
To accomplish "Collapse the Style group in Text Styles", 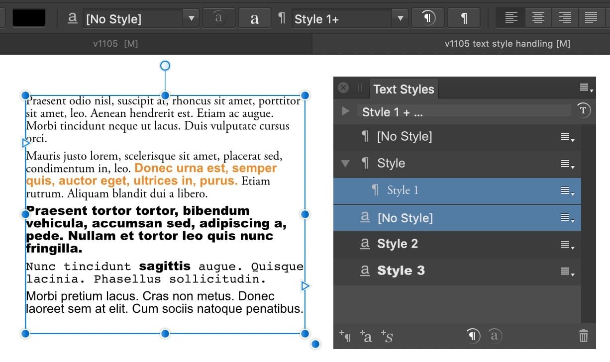I will point(344,163).
